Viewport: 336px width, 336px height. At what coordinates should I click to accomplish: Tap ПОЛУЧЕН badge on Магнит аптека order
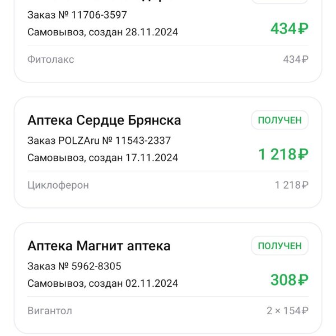pos(280,246)
